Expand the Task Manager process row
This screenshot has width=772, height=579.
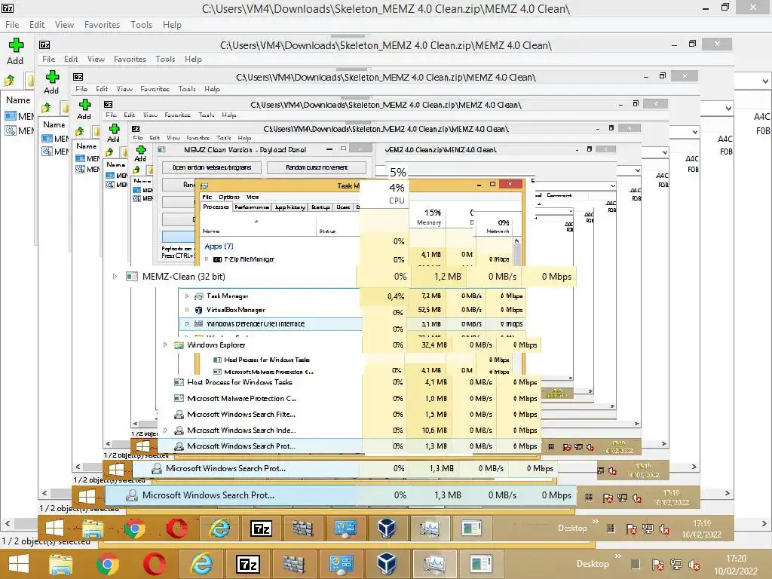click(x=187, y=296)
